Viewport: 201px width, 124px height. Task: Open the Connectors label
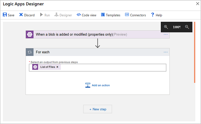(138, 15)
